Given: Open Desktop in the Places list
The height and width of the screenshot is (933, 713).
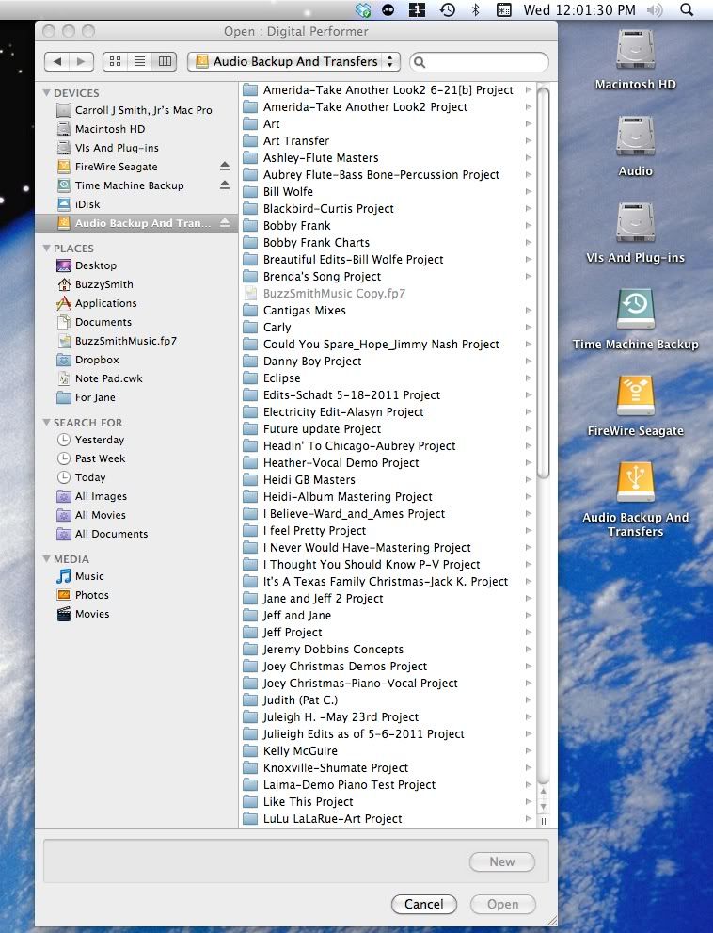Looking at the screenshot, I should (x=136, y=265).
